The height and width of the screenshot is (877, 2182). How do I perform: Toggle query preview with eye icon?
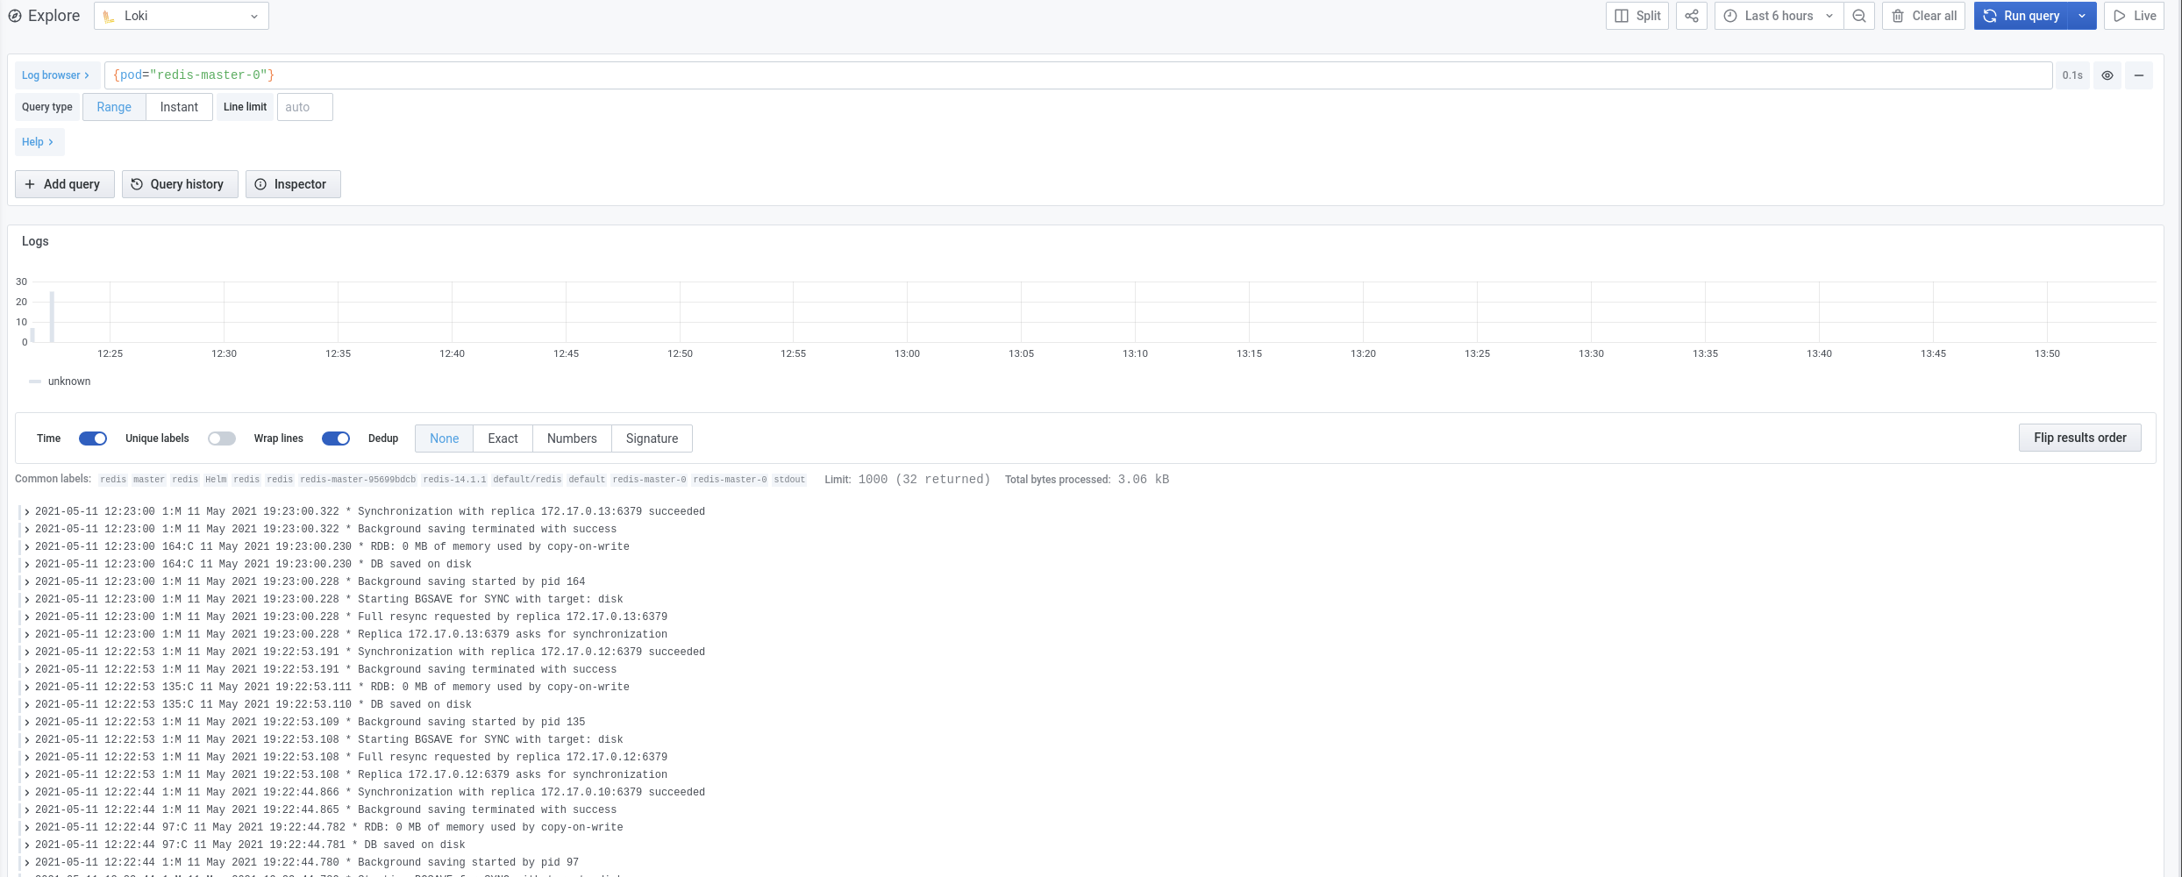[x=2107, y=75]
